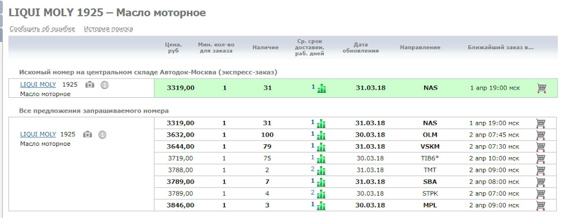This screenshot has width=564, height=218.
Task: Add the STPK offer to cart
Action: tap(540, 193)
